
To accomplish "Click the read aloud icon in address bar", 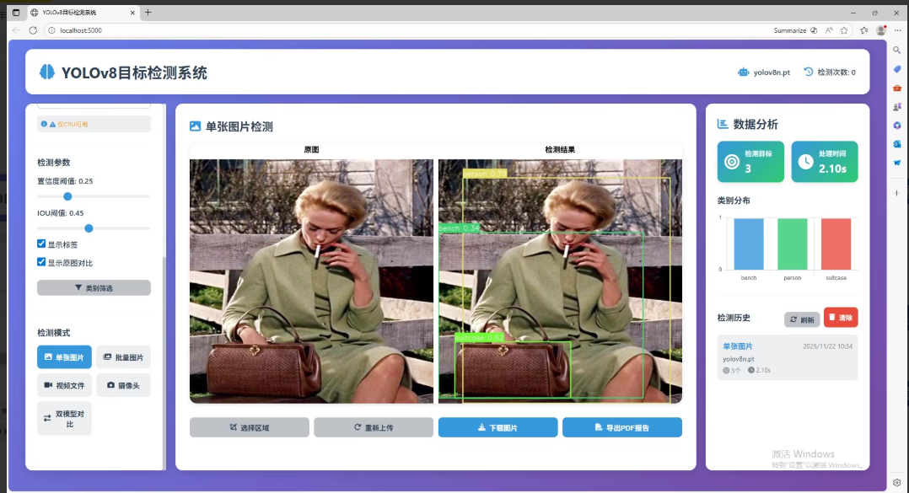I will coord(829,30).
